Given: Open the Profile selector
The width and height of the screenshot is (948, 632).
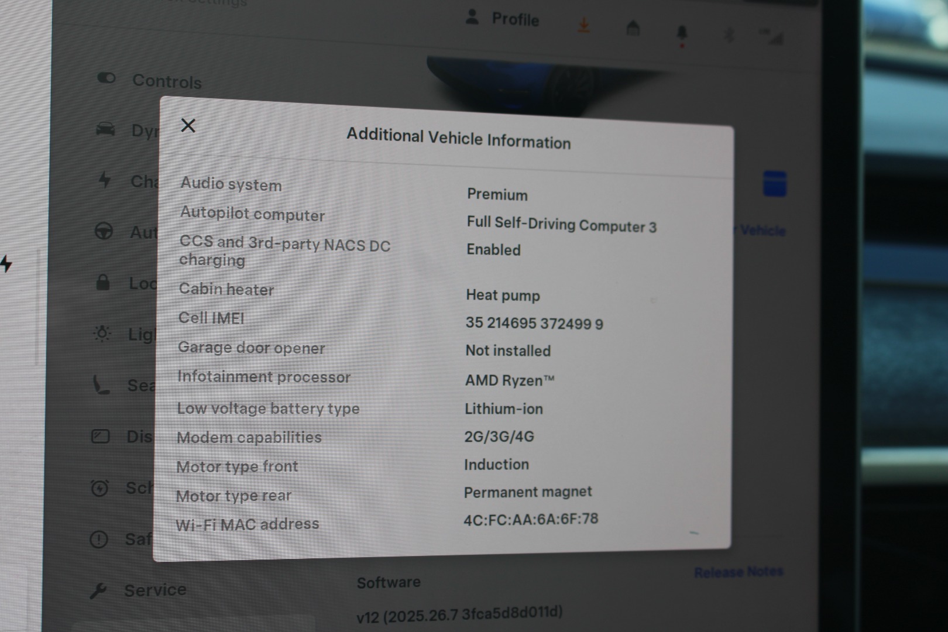Looking at the screenshot, I should coord(503,19).
